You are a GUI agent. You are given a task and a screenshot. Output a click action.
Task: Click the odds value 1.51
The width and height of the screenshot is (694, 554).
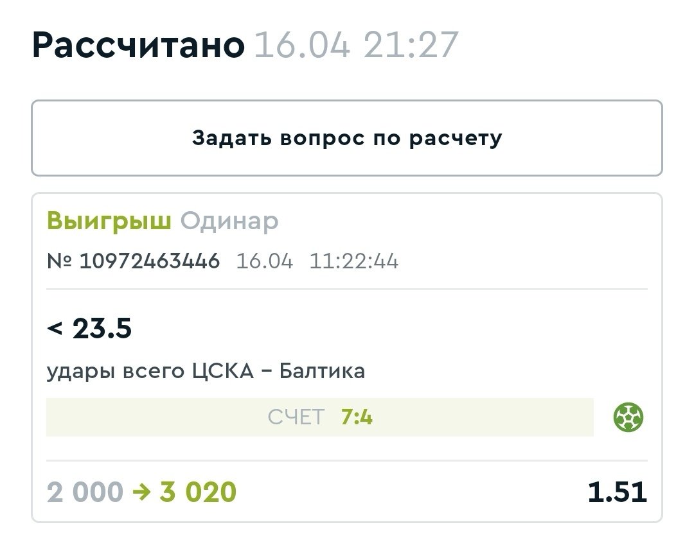point(617,492)
